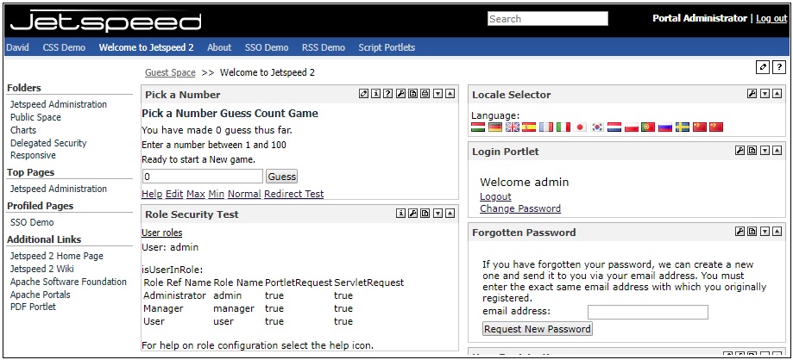The image size is (793, 360).
Task: Select the UK flag language
Action: pyautogui.click(x=513, y=127)
